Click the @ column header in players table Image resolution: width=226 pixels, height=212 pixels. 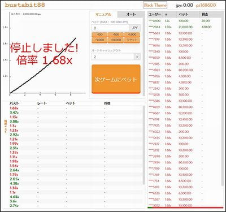[166, 15]
